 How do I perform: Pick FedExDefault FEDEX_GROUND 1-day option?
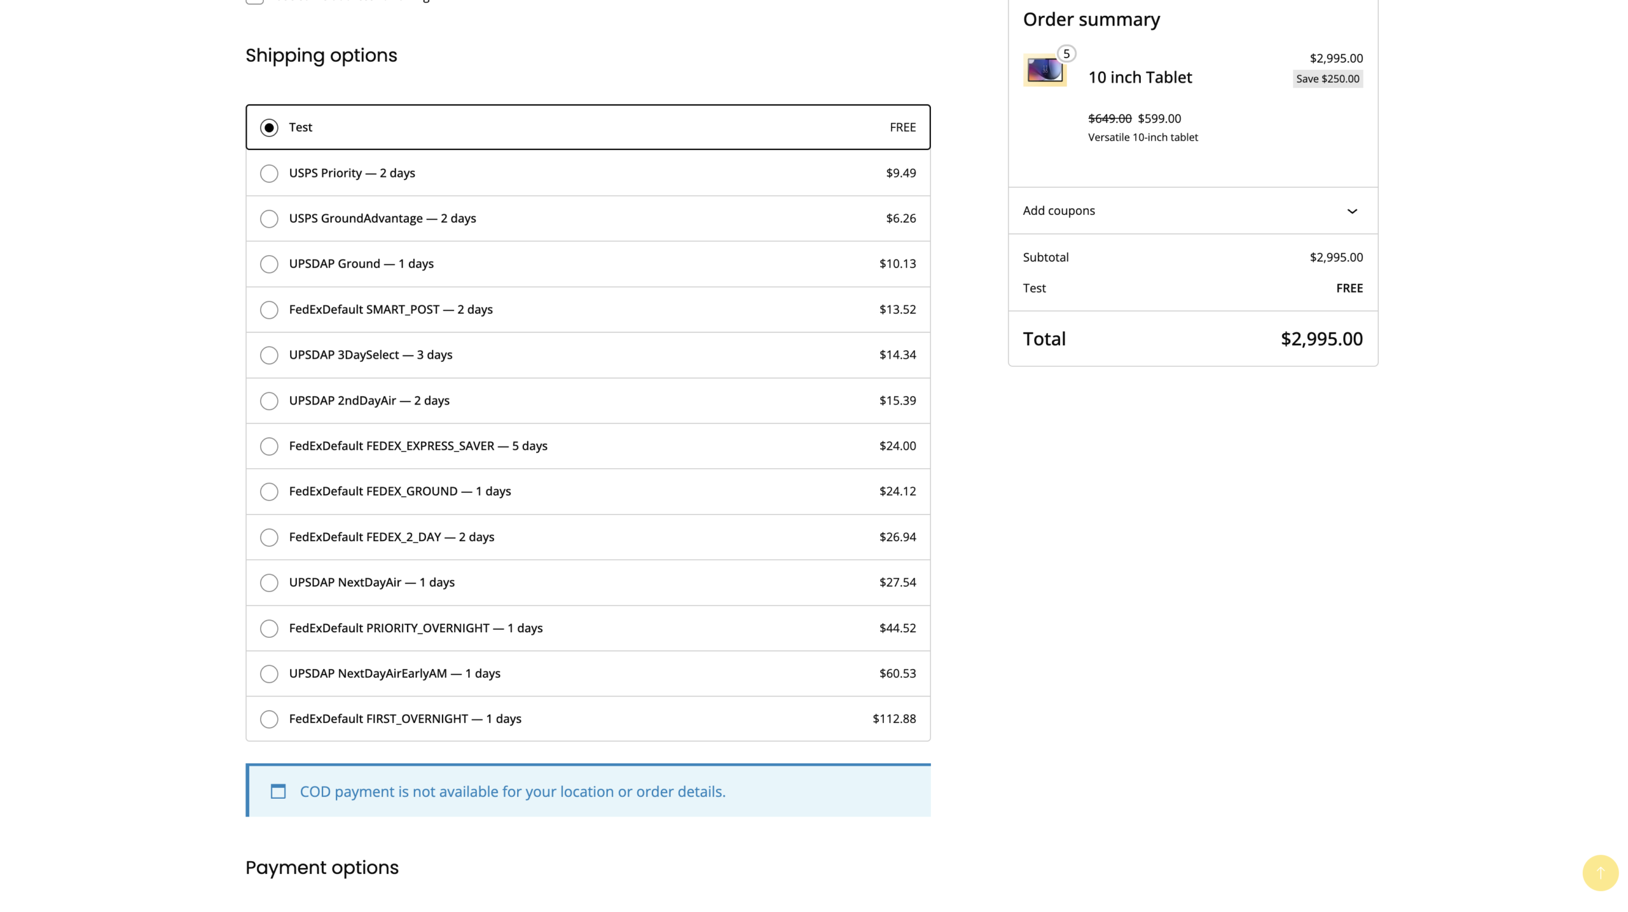(269, 492)
